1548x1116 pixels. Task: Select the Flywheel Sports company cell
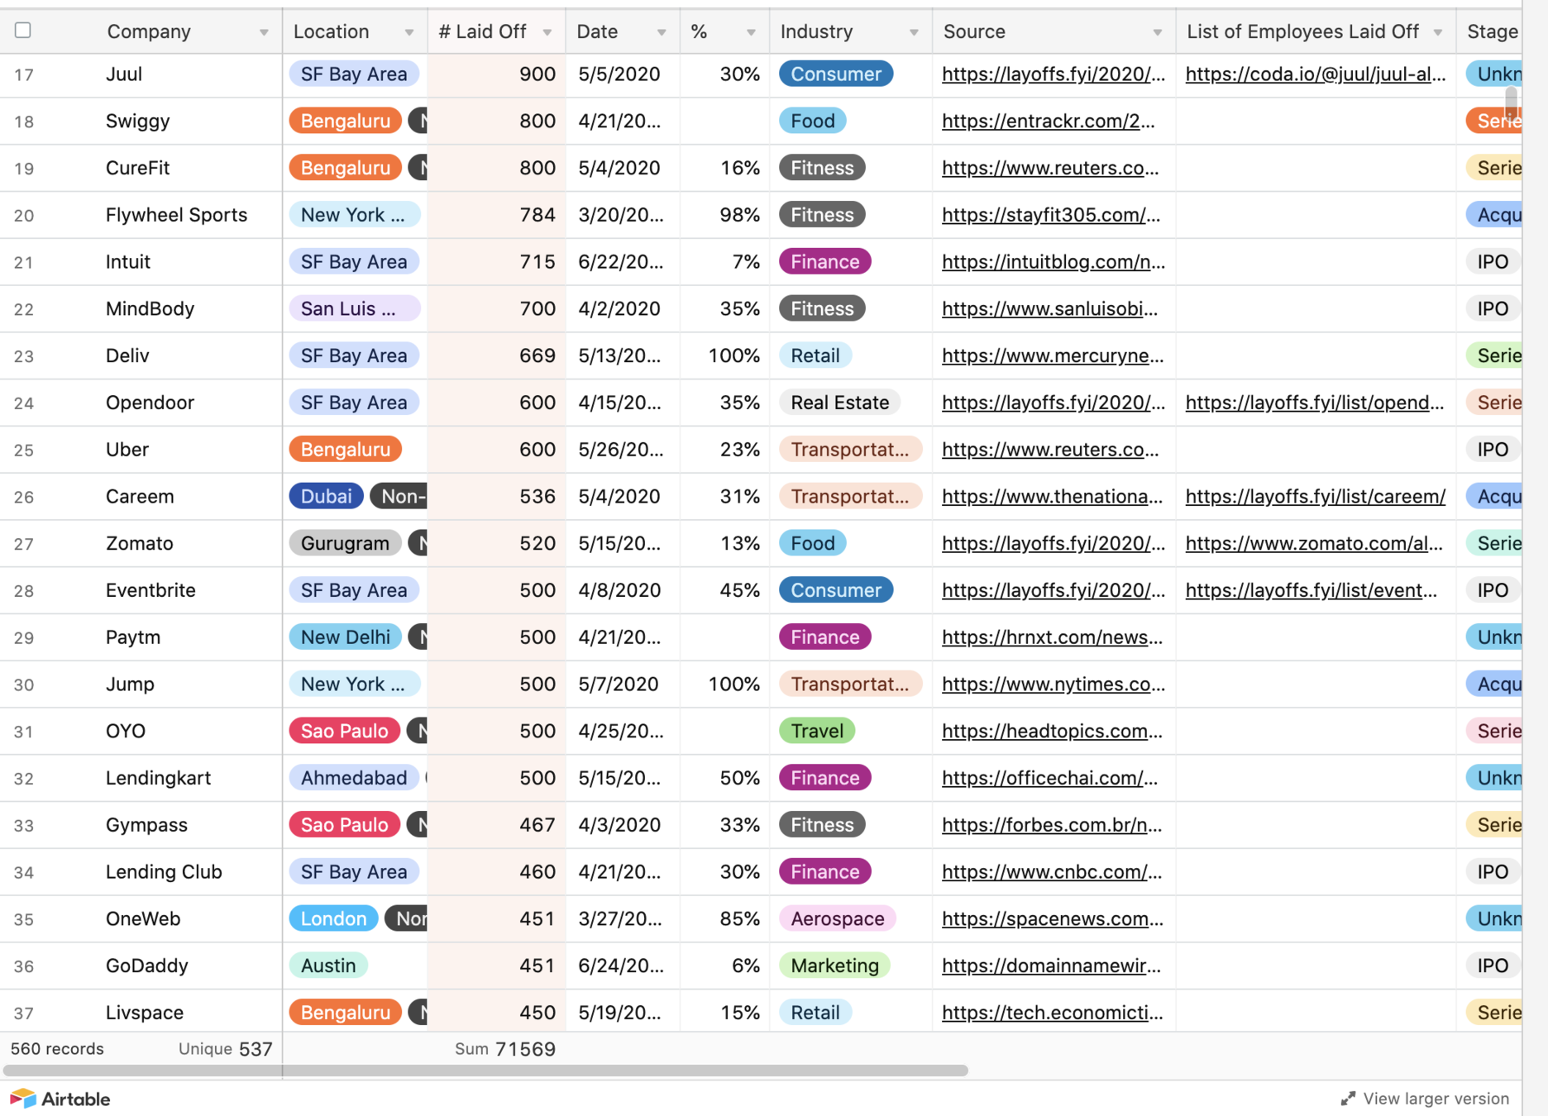tap(176, 216)
